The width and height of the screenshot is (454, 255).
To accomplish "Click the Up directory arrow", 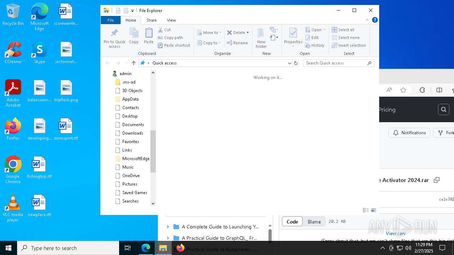I will (x=133, y=63).
